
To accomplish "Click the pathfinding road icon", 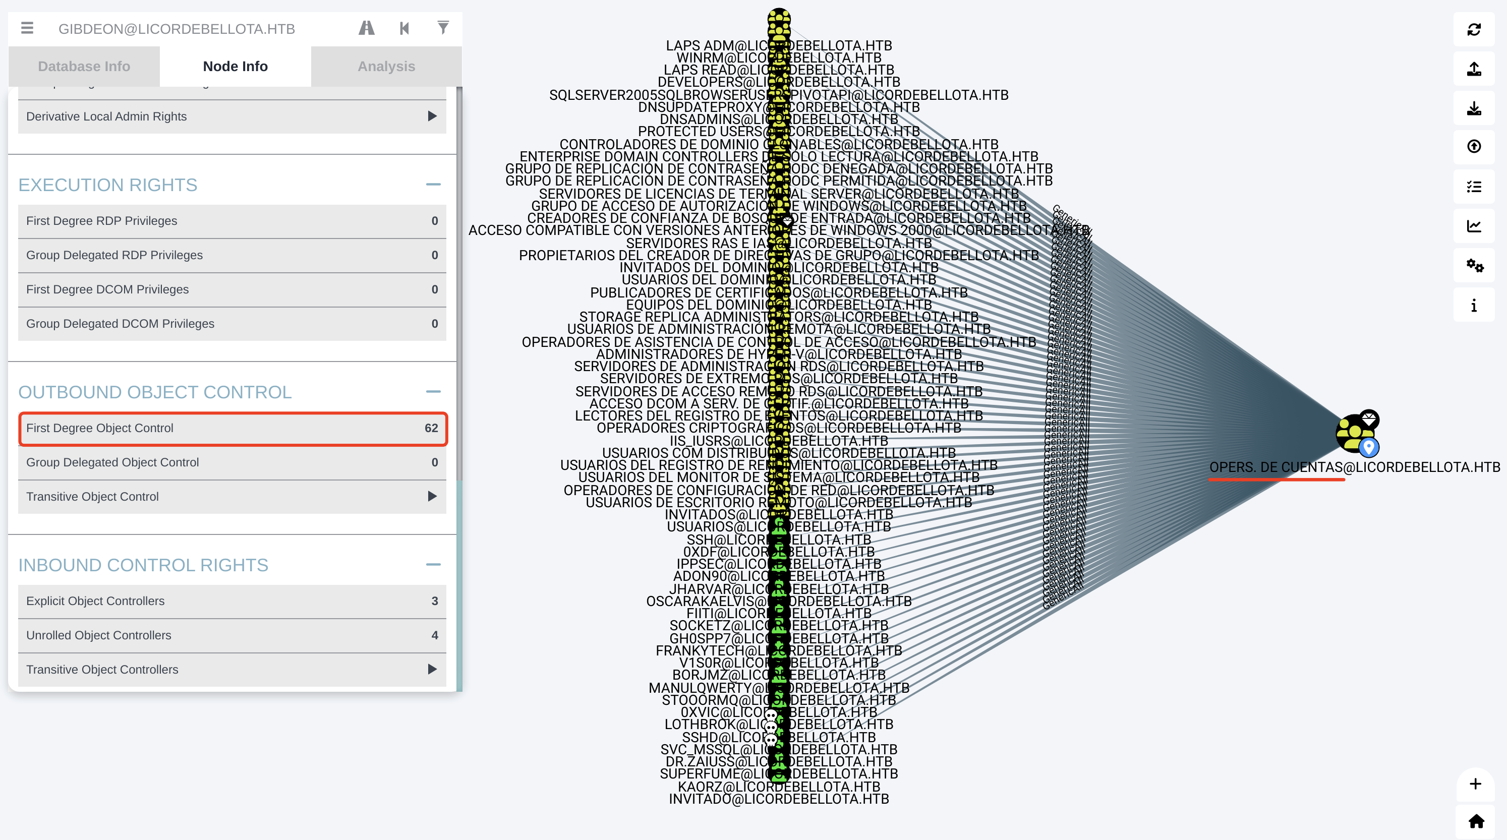I will [366, 28].
